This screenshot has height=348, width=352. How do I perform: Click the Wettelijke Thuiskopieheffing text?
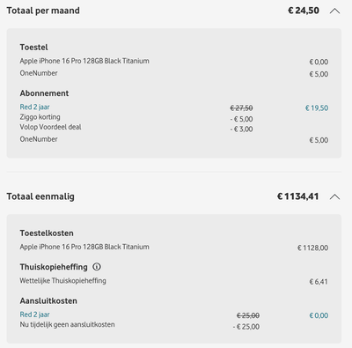point(62,281)
